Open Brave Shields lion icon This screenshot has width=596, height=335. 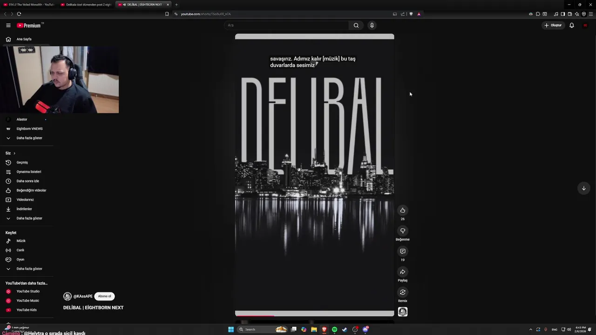(x=411, y=14)
